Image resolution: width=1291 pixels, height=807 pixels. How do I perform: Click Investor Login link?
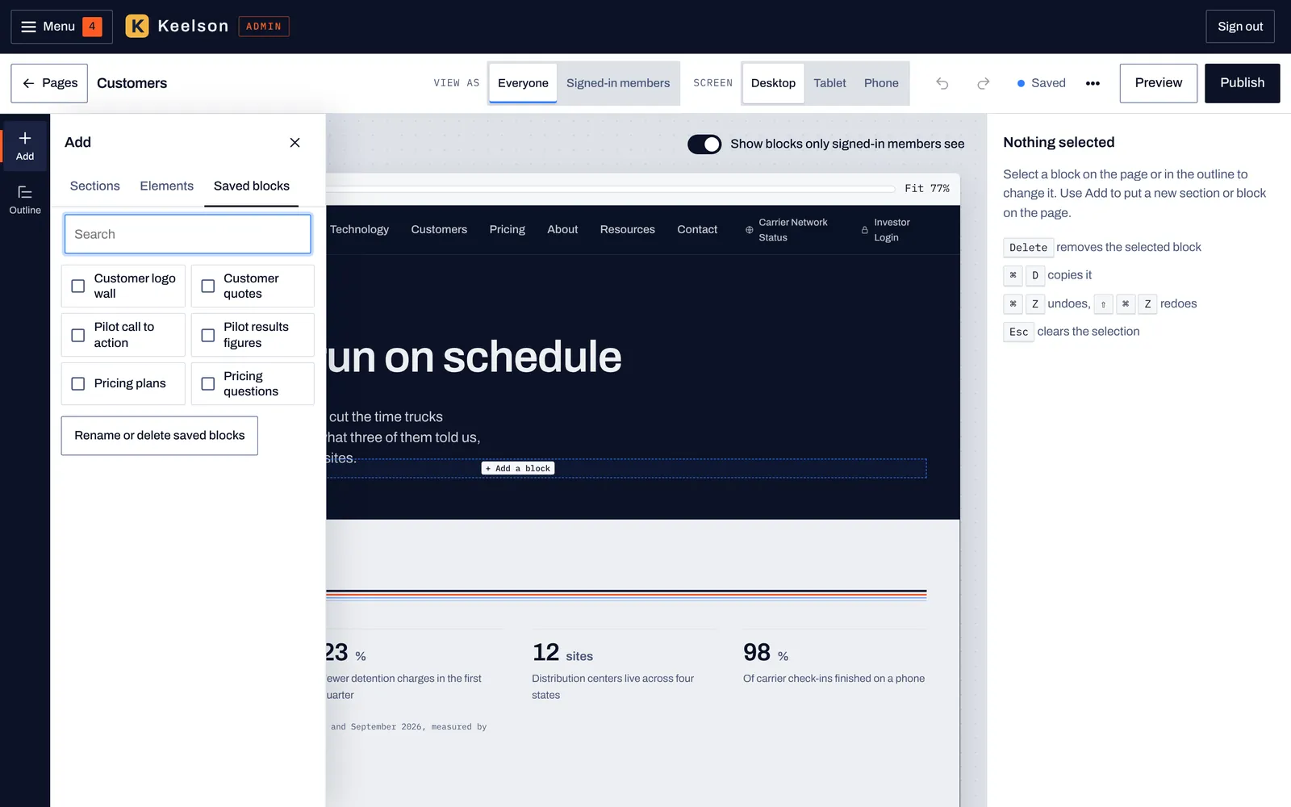click(x=892, y=230)
